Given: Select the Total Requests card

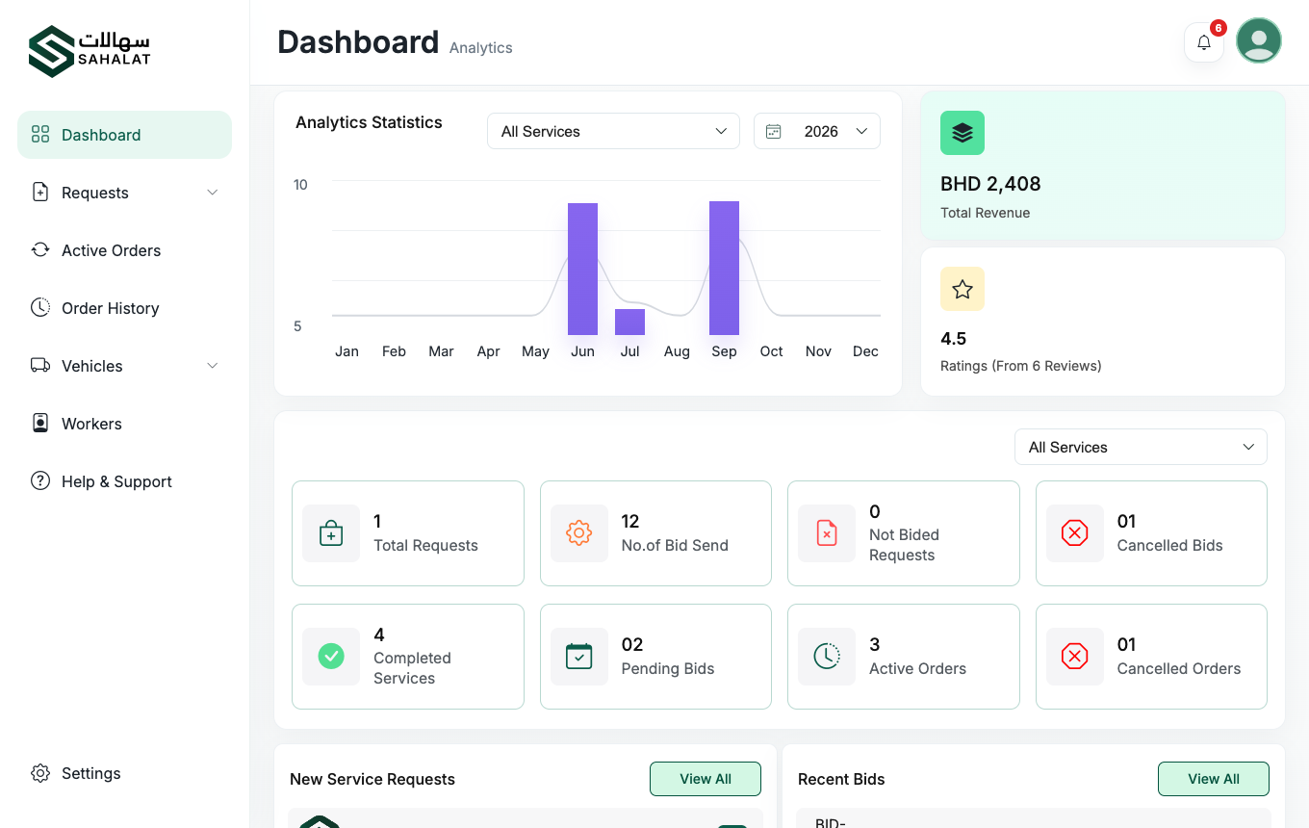Looking at the screenshot, I should pos(408,533).
